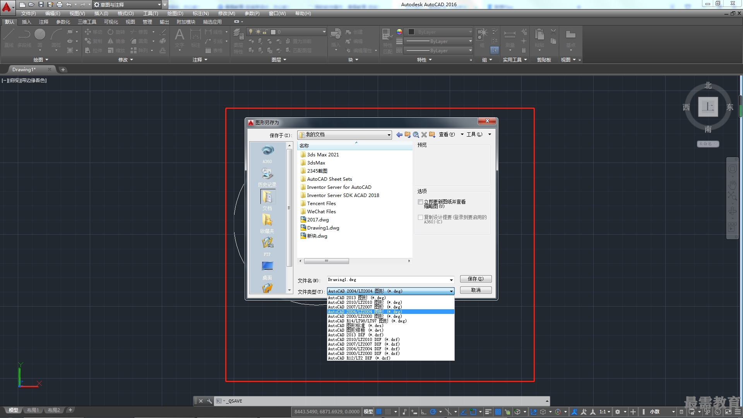
Task: Click the back arrow in the save dialog
Action: click(x=399, y=134)
